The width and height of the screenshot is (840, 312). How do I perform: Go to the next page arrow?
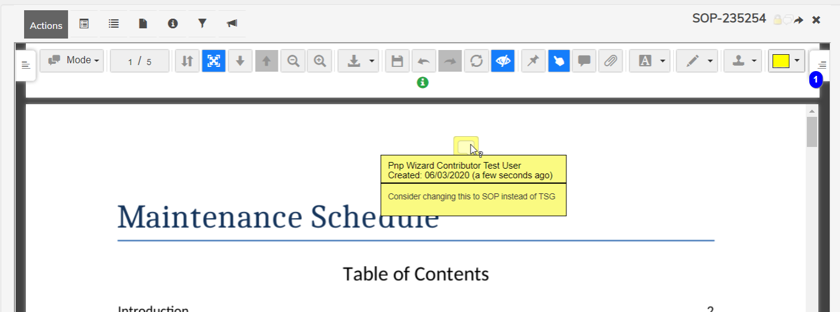[240, 61]
